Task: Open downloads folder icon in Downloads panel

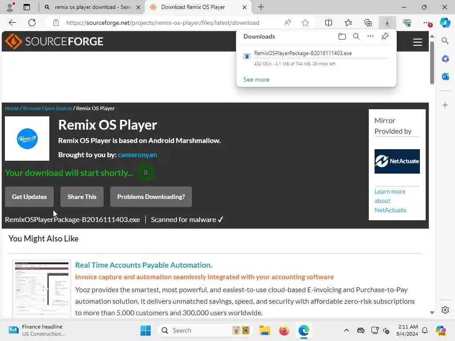Action: pyautogui.click(x=342, y=36)
